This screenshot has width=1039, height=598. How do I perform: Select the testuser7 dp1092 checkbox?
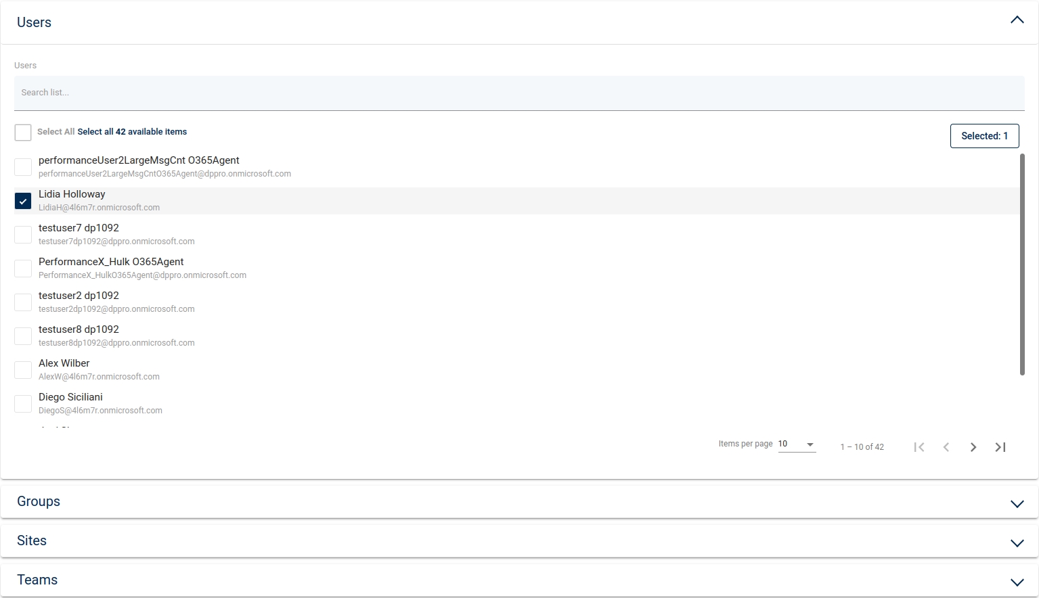(23, 235)
